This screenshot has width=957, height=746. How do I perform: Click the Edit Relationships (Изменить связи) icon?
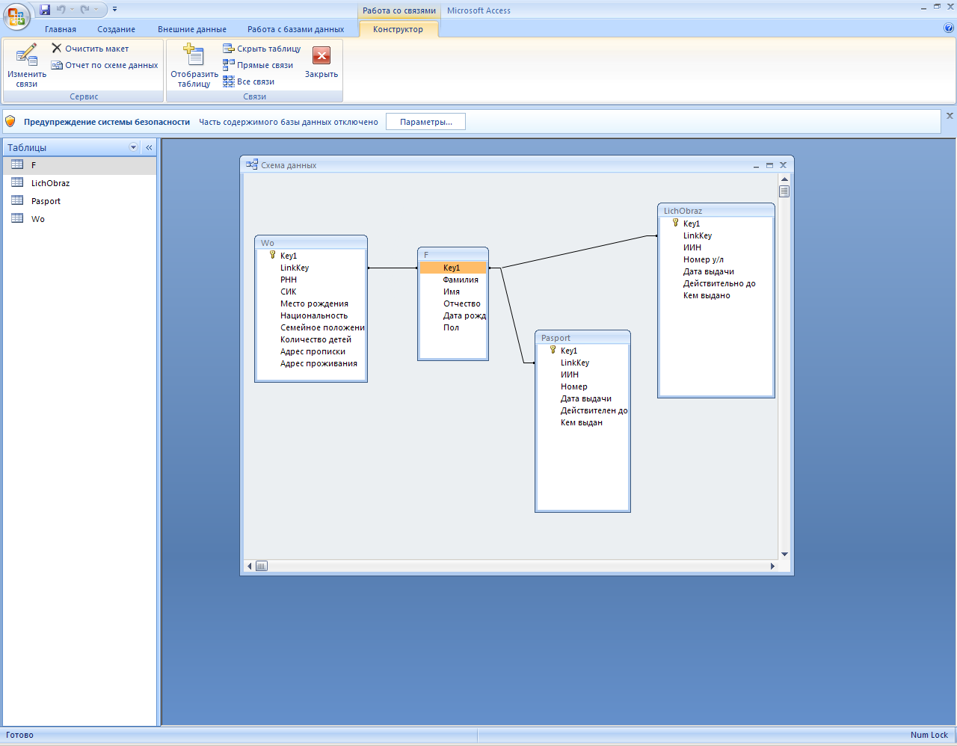pyautogui.click(x=26, y=56)
